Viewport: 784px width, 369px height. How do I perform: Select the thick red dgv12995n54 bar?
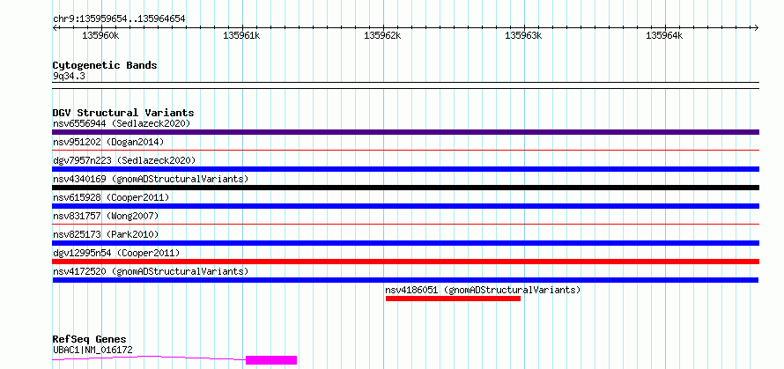405,262
